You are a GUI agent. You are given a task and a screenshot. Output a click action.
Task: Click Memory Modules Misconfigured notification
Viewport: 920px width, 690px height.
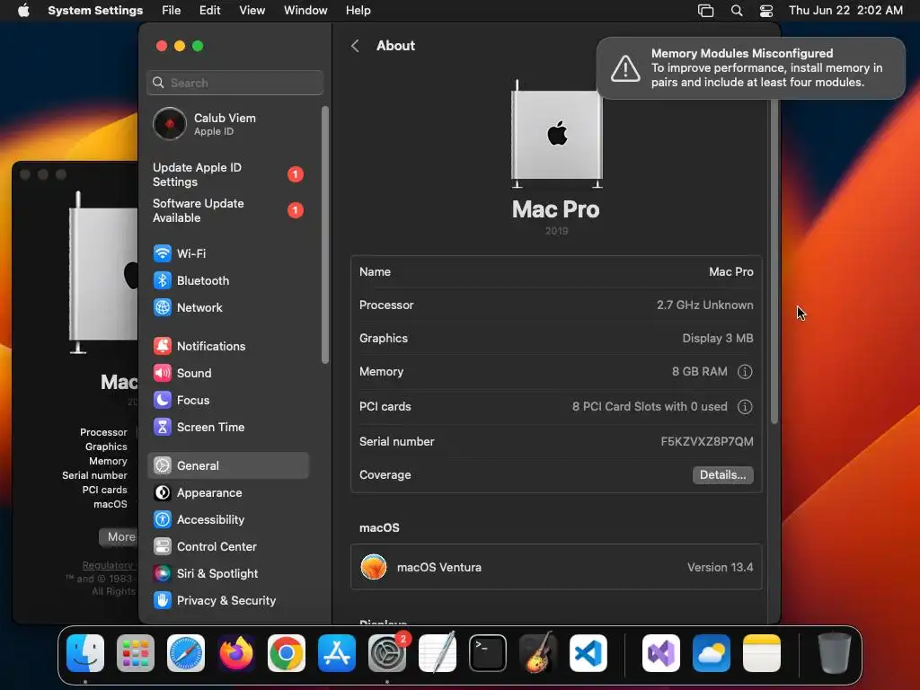point(751,68)
